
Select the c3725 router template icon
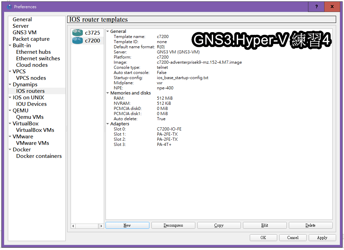tap(77, 33)
